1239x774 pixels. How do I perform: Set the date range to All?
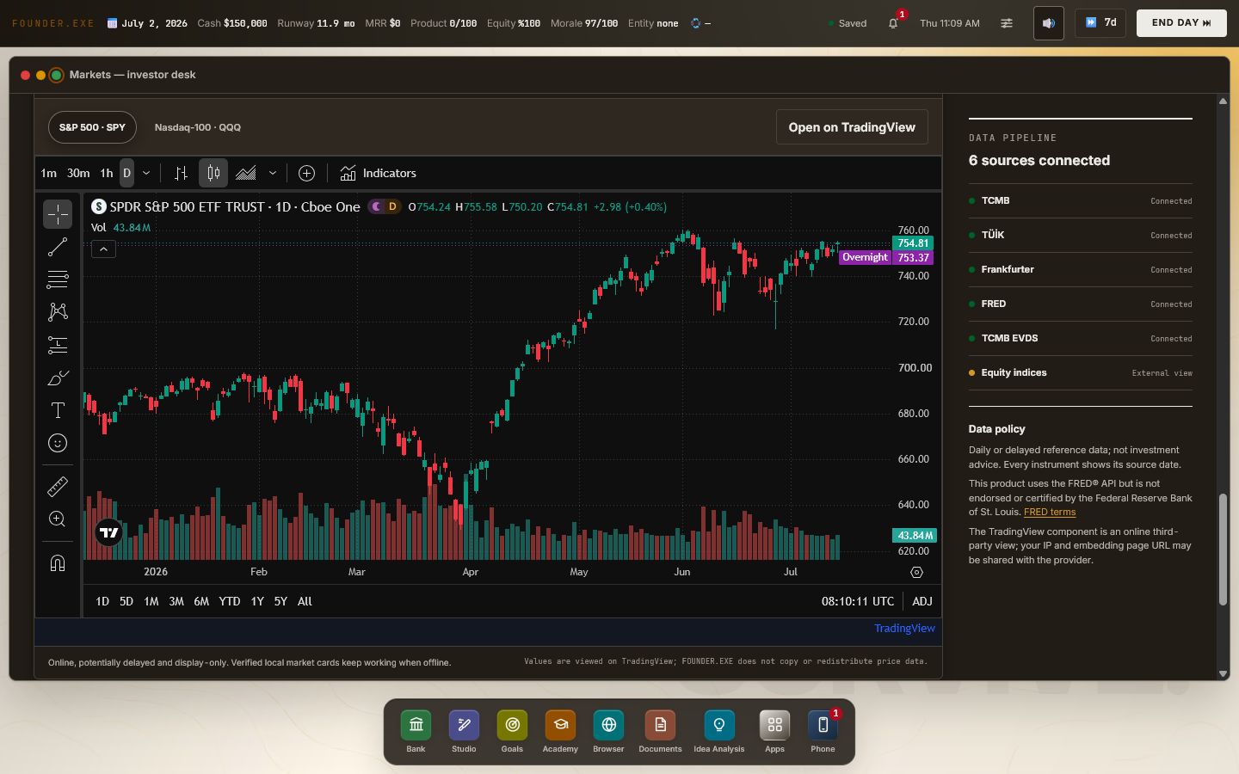[305, 601]
